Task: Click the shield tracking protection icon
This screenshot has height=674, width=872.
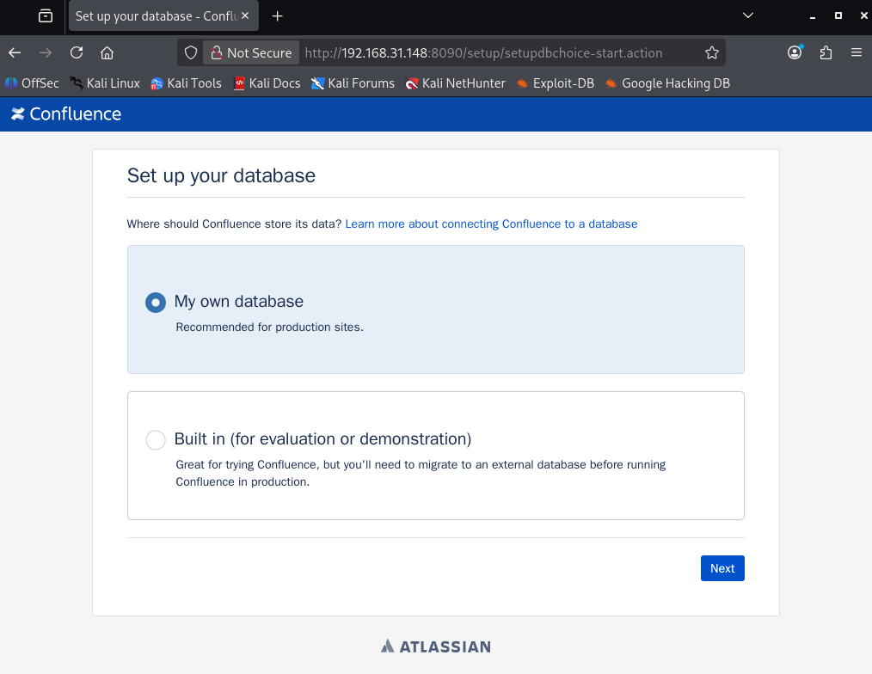Action: [x=190, y=52]
